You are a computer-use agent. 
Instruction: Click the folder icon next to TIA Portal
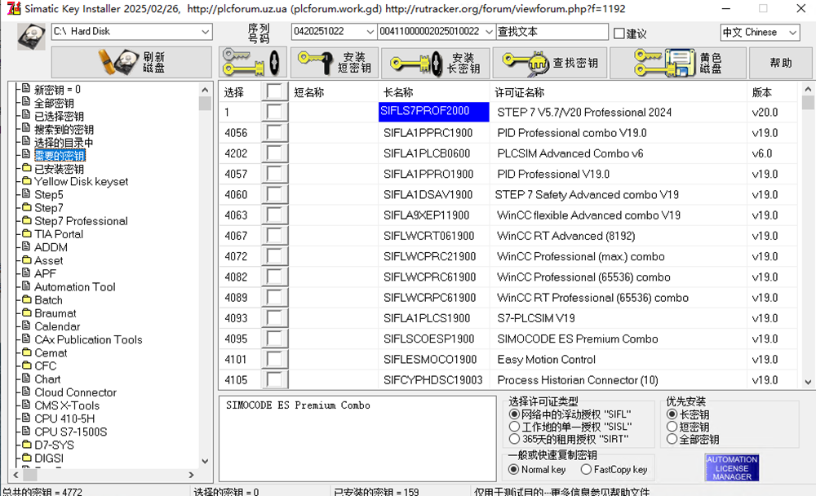click(26, 234)
